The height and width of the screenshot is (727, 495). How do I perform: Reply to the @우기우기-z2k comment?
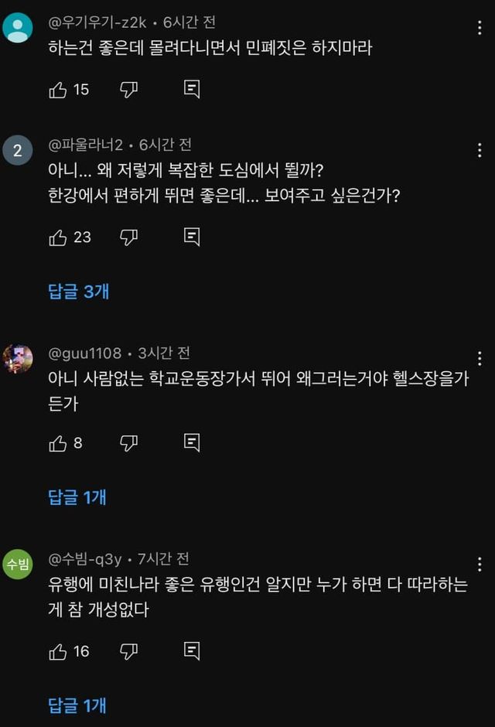pos(192,90)
